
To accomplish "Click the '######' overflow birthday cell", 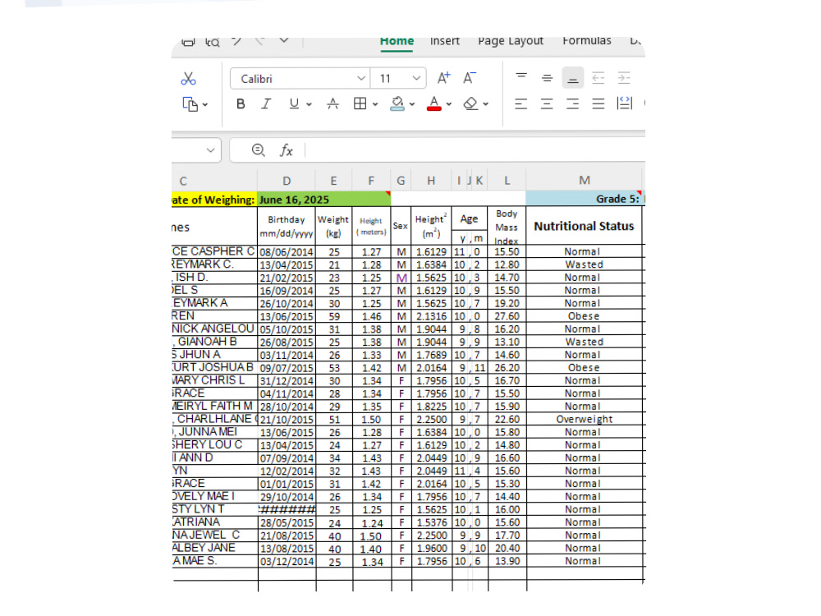I will [x=287, y=510].
